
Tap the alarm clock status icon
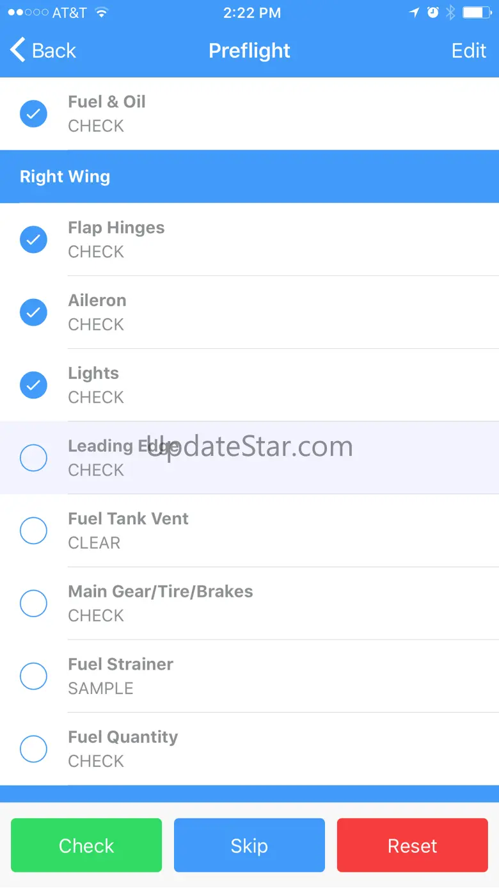pyautogui.click(x=433, y=12)
